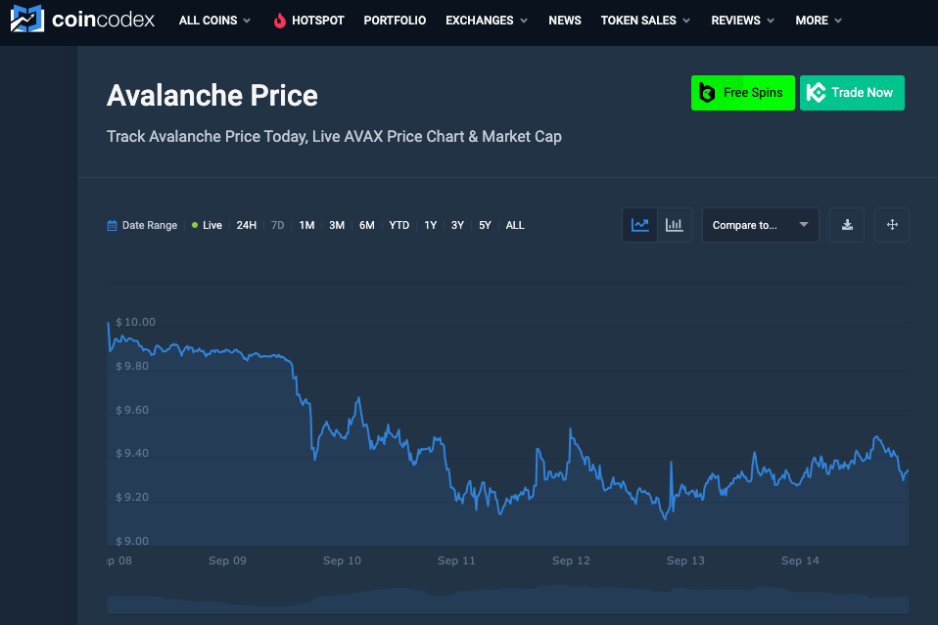Select the ALL time range
938x625 pixels.
(x=515, y=225)
